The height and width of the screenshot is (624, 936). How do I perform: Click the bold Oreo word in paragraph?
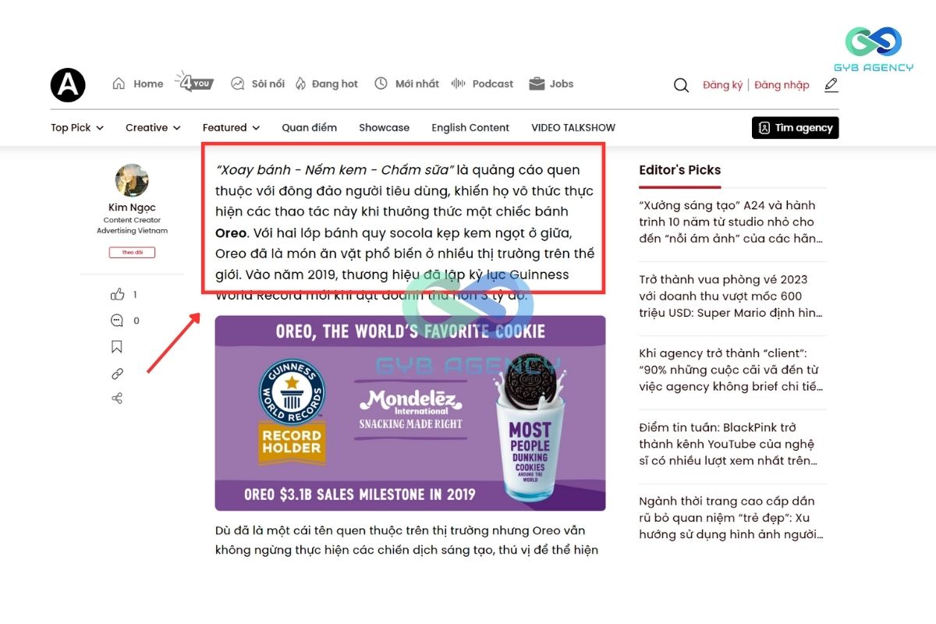(231, 232)
